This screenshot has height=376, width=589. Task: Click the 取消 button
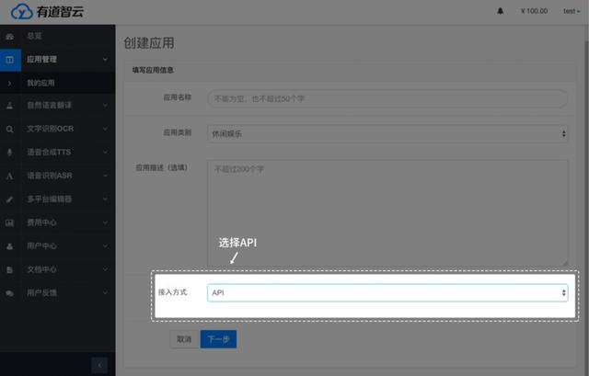tap(183, 339)
